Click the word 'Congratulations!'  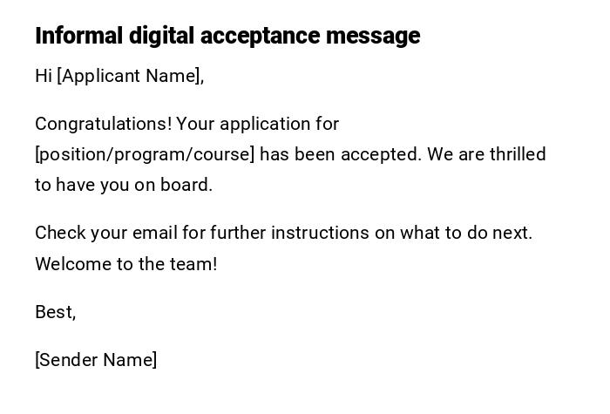[x=103, y=124]
